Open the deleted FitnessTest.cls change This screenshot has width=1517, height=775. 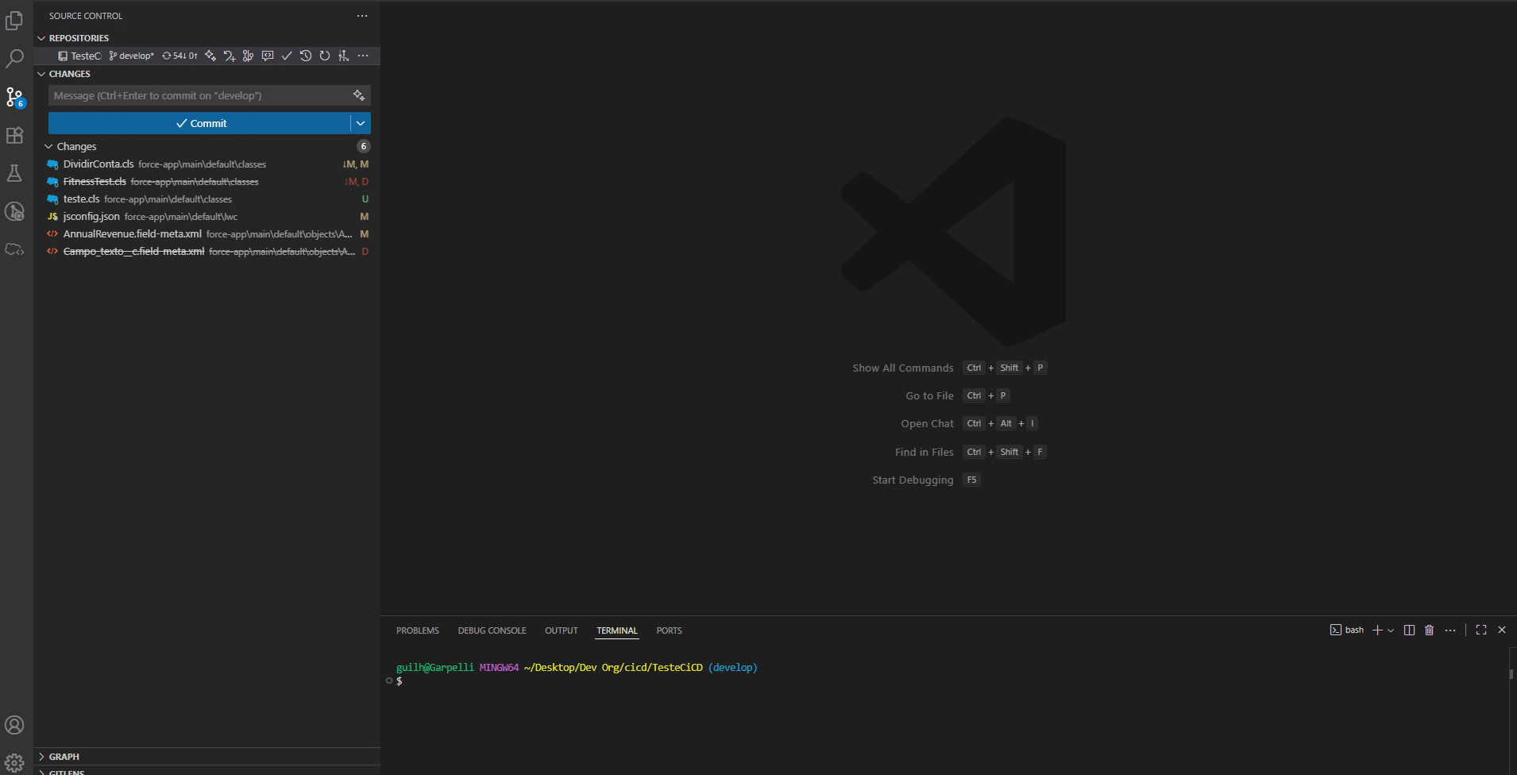point(207,182)
